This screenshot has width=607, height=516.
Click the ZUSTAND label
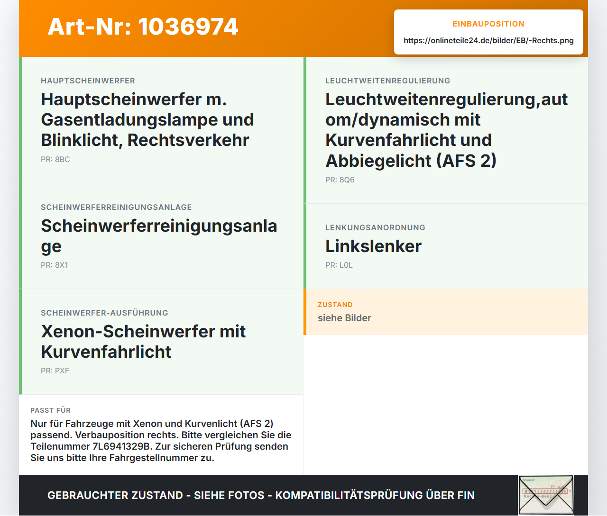coord(335,305)
